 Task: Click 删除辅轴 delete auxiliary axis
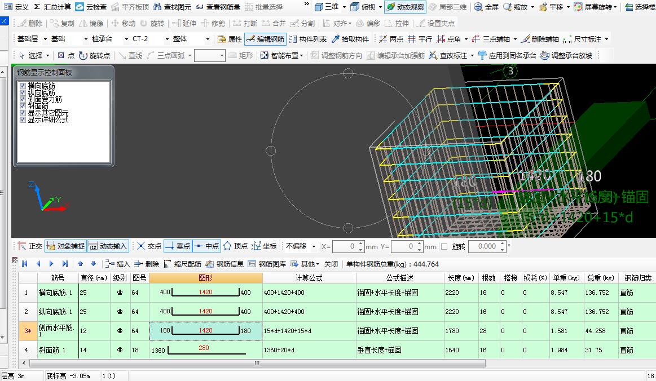click(540, 39)
